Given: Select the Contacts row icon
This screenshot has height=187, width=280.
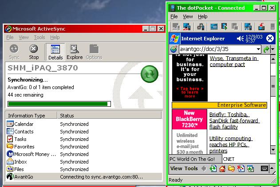Looking at the screenshot, I should click(x=10, y=131).
